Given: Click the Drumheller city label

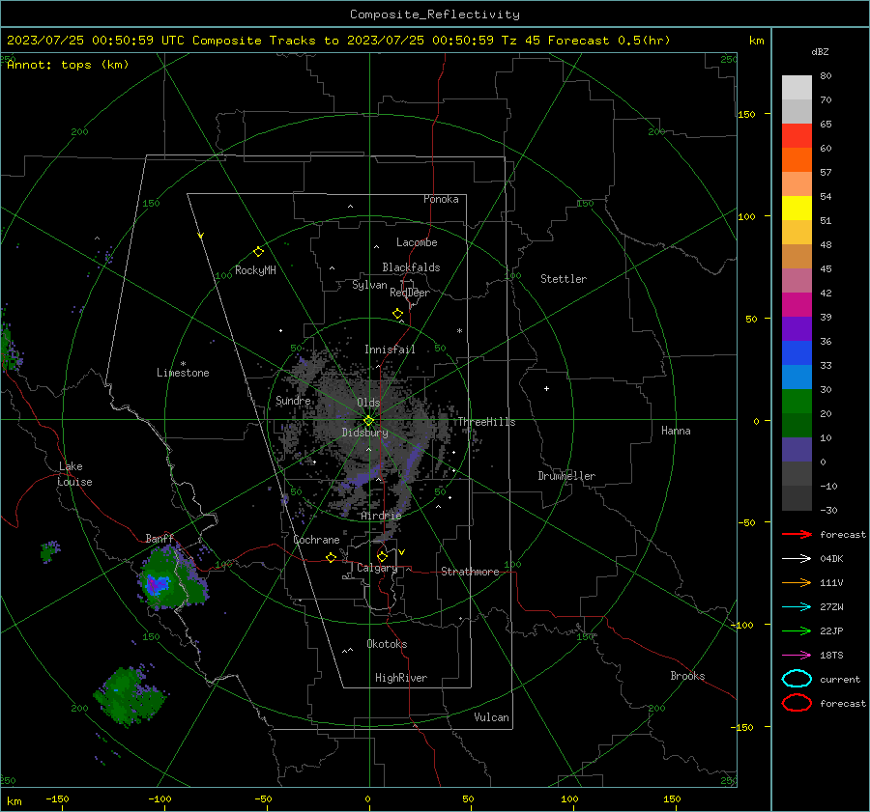Looking at the screenshot, I should point(566,476).
